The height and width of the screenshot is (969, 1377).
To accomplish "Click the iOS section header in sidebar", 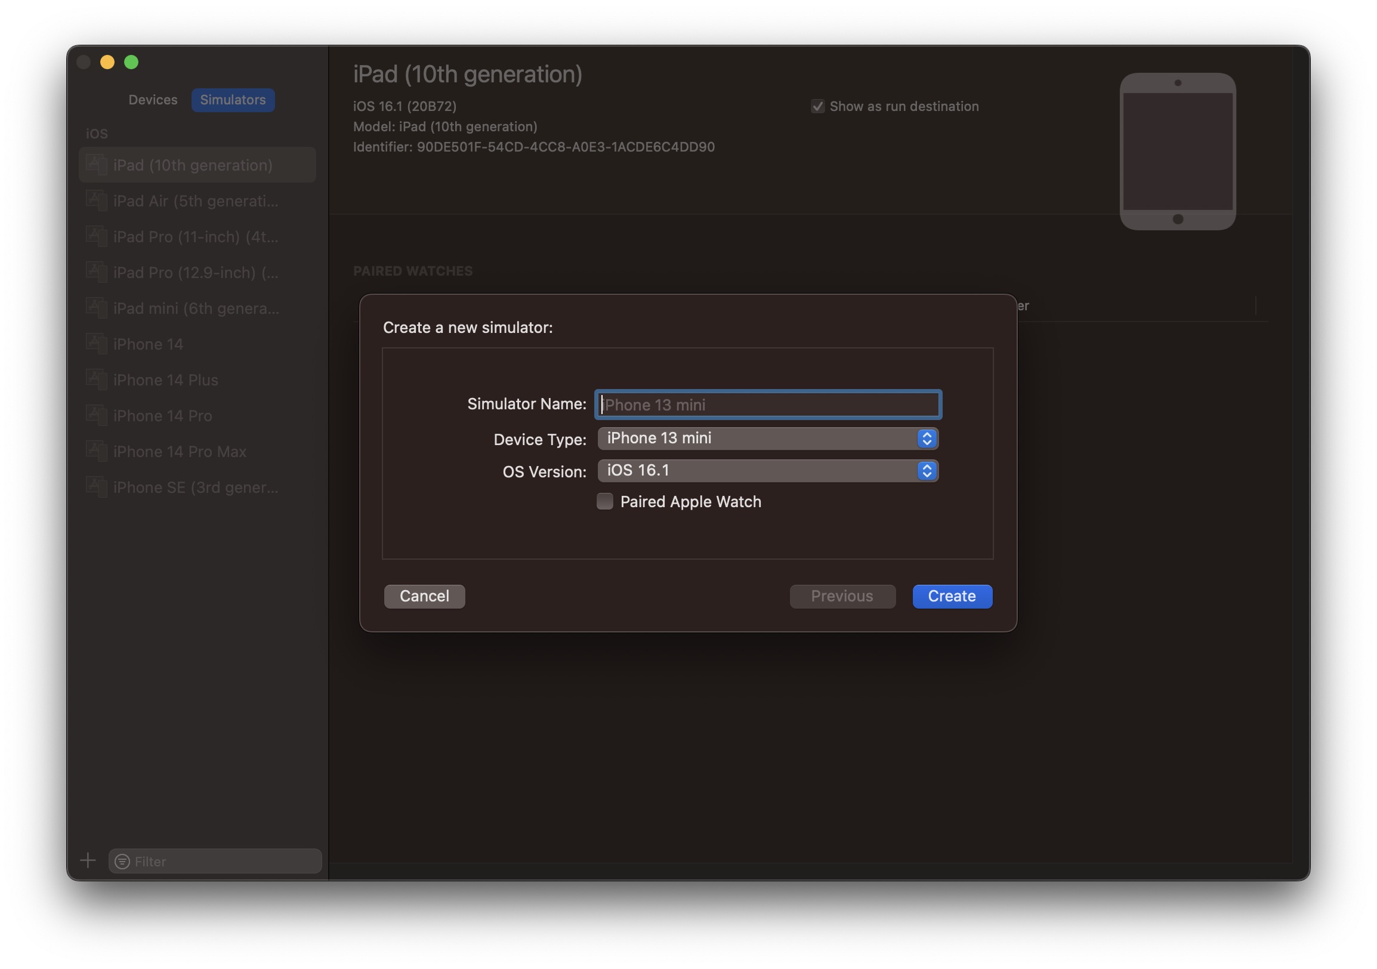I will pos(97,133).
